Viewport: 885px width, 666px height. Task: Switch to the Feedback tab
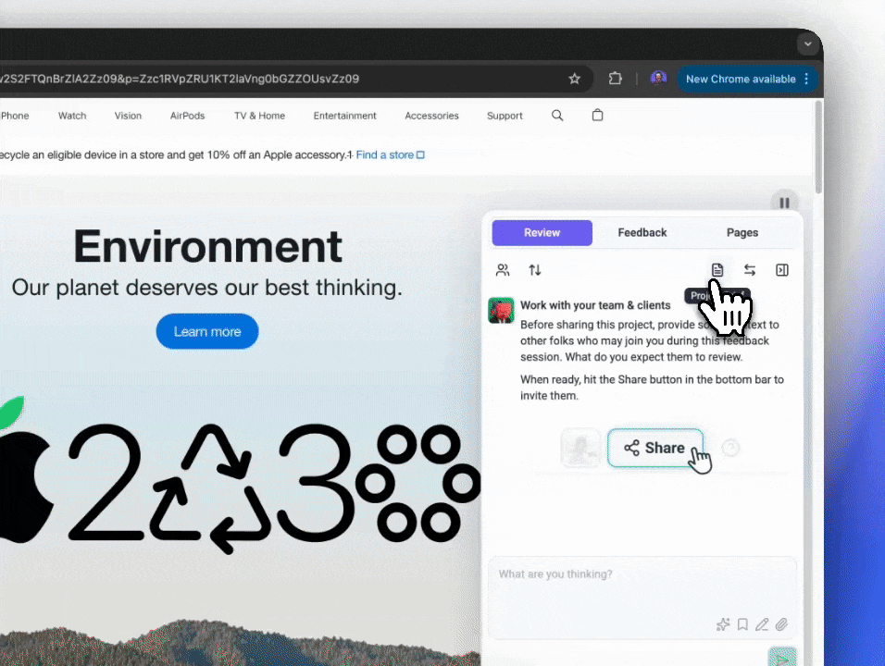pyautogui.click(x=642, y=233)
